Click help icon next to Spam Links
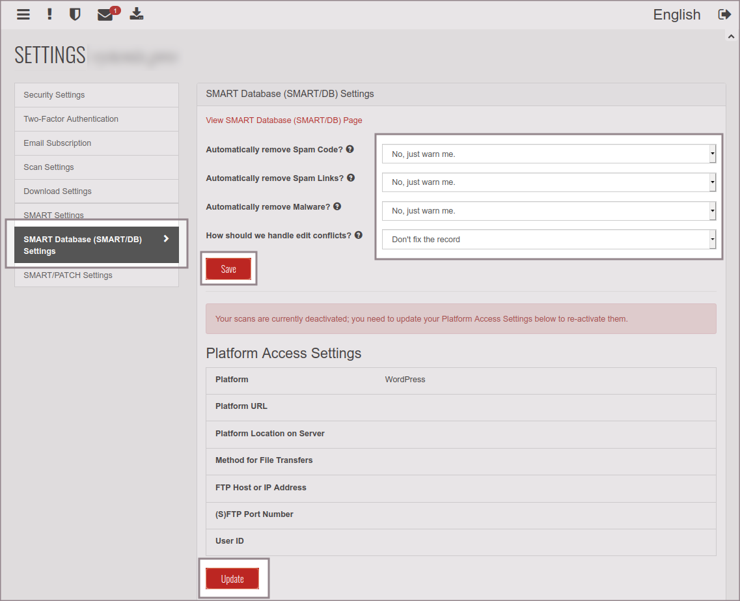The image size is (740, 601). (351, 178)
